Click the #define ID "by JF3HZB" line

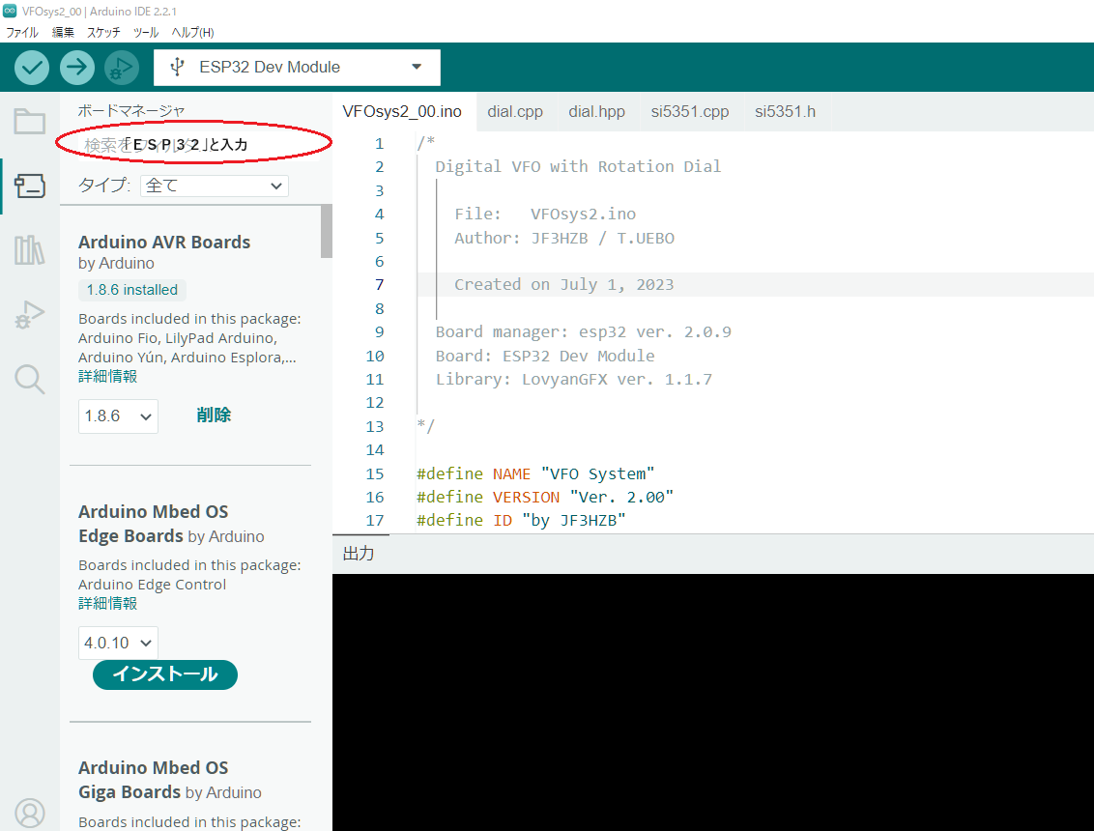(521, 521)
